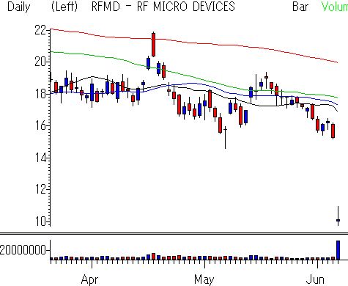The height and width of the screenshot is (286, 348).
Task: Click the 'Bar' chart type label
Action: click(x=300, y=7)
